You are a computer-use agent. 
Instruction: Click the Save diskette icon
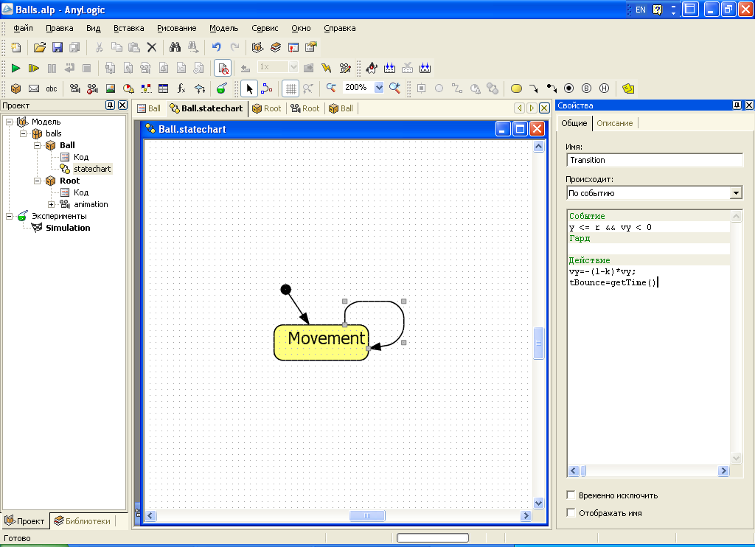(x=58, y=47)
